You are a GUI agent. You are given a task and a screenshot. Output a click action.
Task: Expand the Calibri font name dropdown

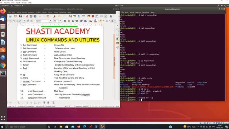tap(50, 21)
